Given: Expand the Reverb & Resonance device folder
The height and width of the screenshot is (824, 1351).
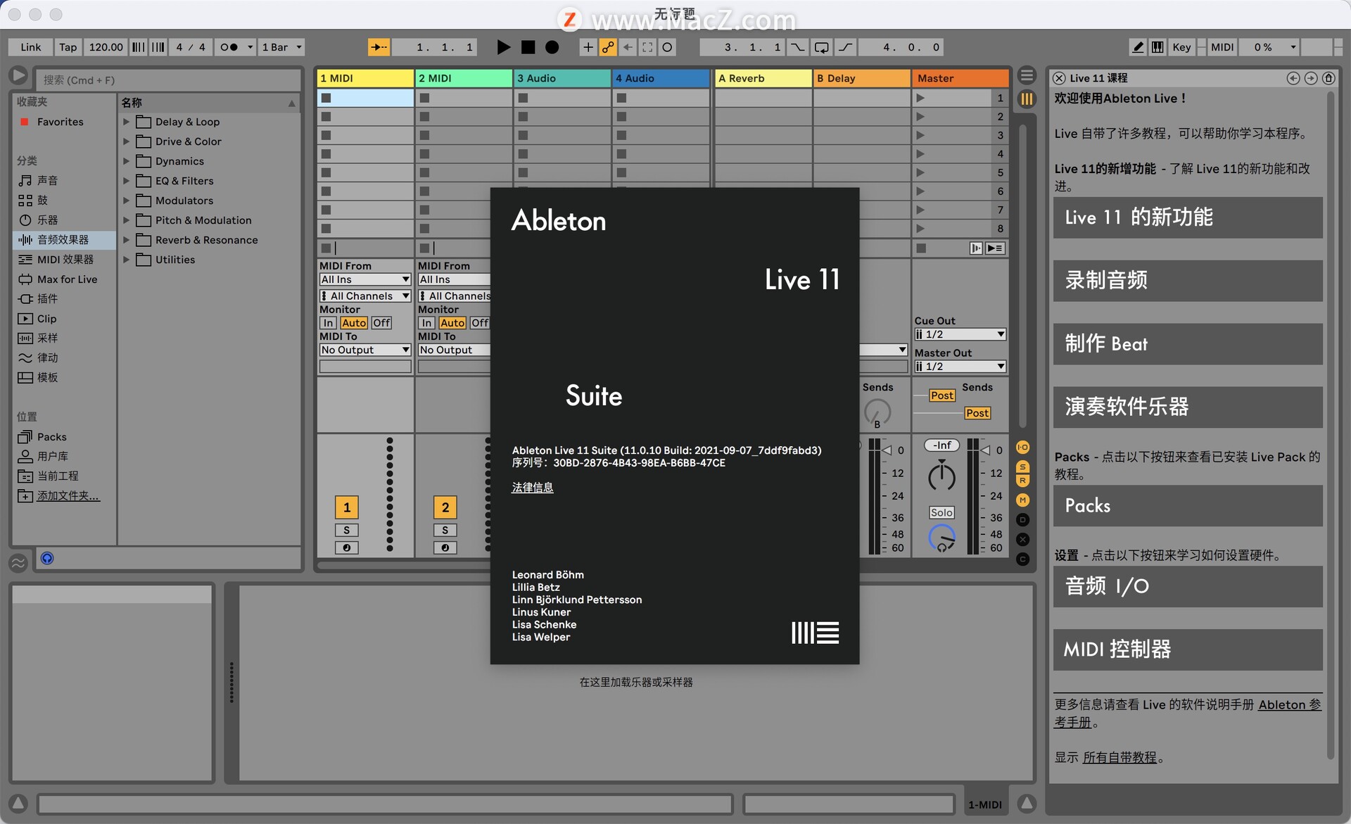Looking at the screenshot, I should coord(127,239).
